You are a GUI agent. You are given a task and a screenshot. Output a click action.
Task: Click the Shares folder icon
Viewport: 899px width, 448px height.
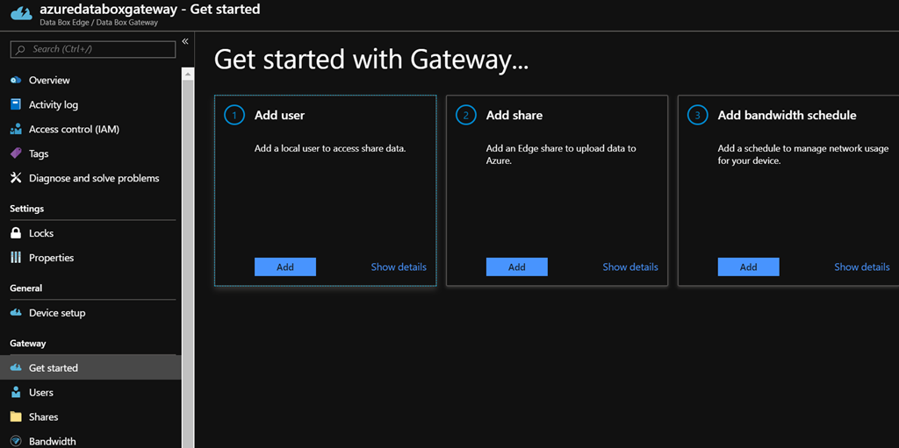[x=15, y=417]
